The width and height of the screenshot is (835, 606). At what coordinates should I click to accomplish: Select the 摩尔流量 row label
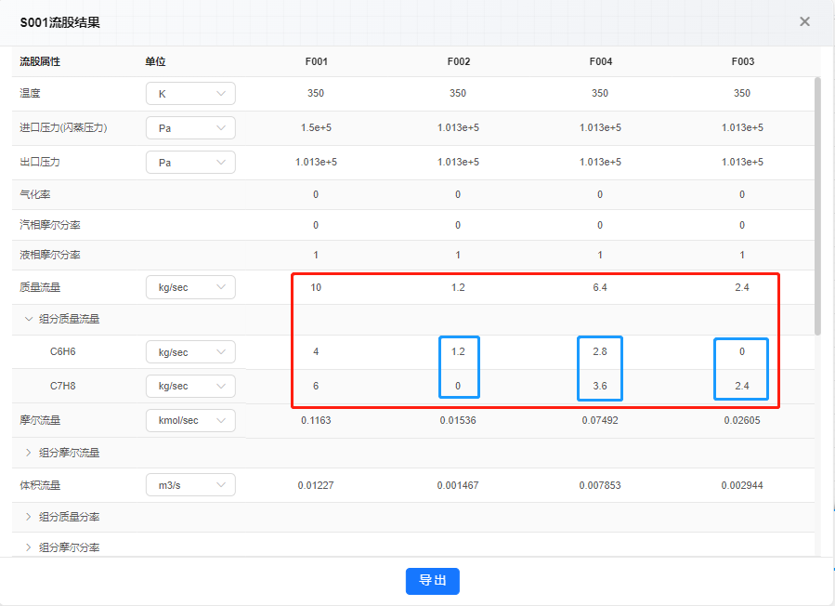(40, 420)
